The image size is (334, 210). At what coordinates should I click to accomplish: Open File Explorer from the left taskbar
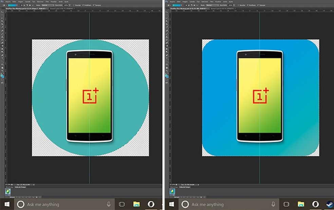pos(136,204)
